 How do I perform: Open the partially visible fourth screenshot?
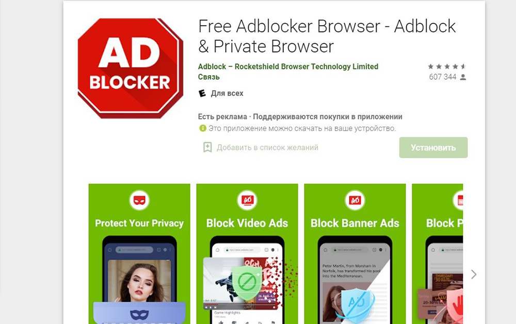coord(438,253)
